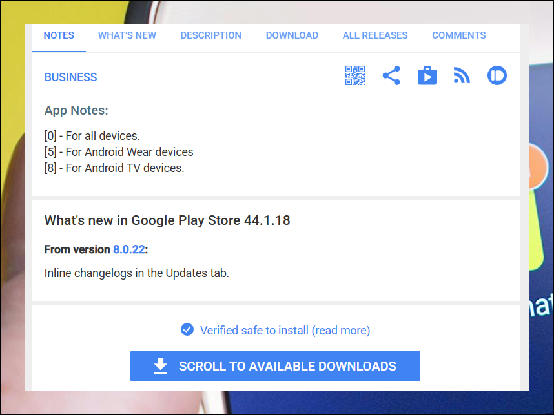
Task: Open the Business category link
Action: coord(70,77)
